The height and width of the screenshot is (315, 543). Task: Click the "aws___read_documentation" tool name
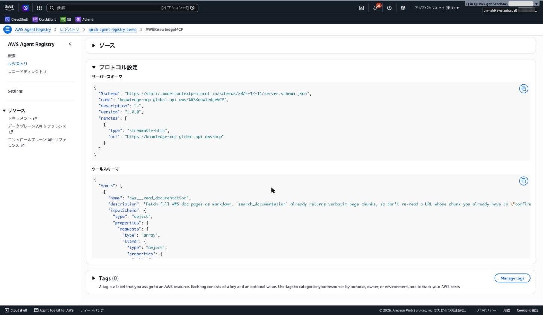click(x=158, y=198)
